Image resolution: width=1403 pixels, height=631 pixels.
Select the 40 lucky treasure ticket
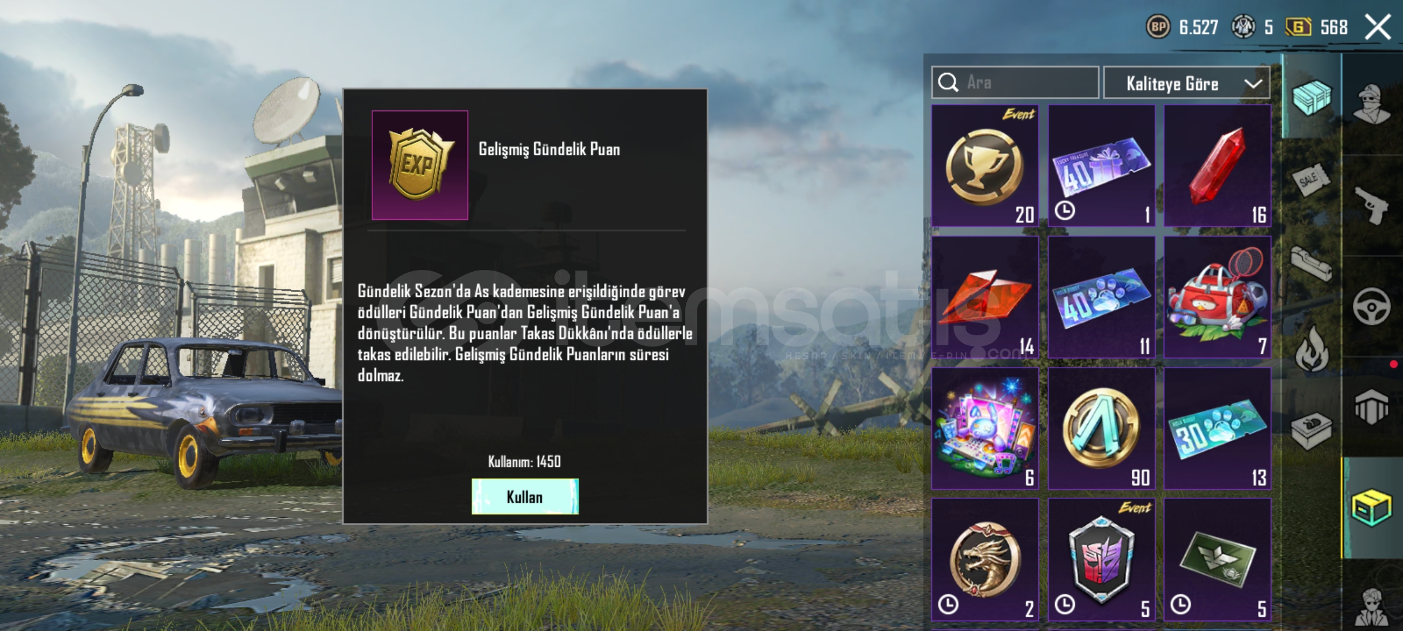(x=1101, y=166)
